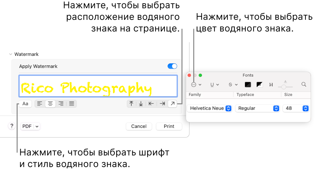Position watermark at bottom of page
The height and width of the screenshot is (171, 315).
click(x=141, y=104)
